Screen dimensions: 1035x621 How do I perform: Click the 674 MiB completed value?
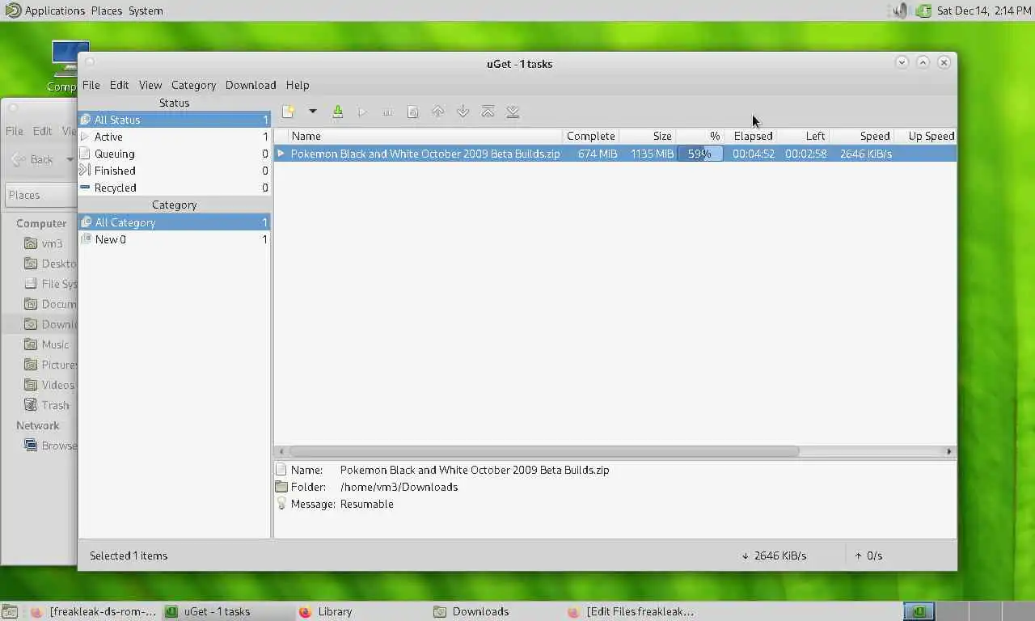tap(598, 154)
